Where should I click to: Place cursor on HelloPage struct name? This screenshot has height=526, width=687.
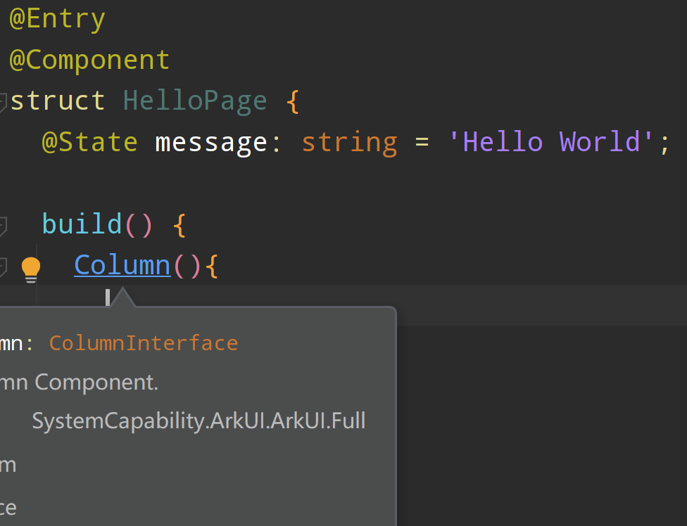click(195, 101)
